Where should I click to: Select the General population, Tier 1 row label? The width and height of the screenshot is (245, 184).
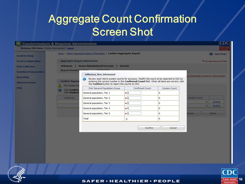pos(96,93)
